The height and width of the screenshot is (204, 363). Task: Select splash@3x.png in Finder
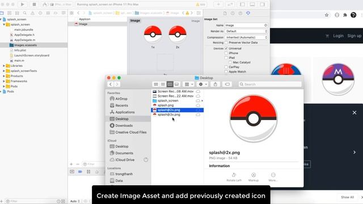coord(169,114)
